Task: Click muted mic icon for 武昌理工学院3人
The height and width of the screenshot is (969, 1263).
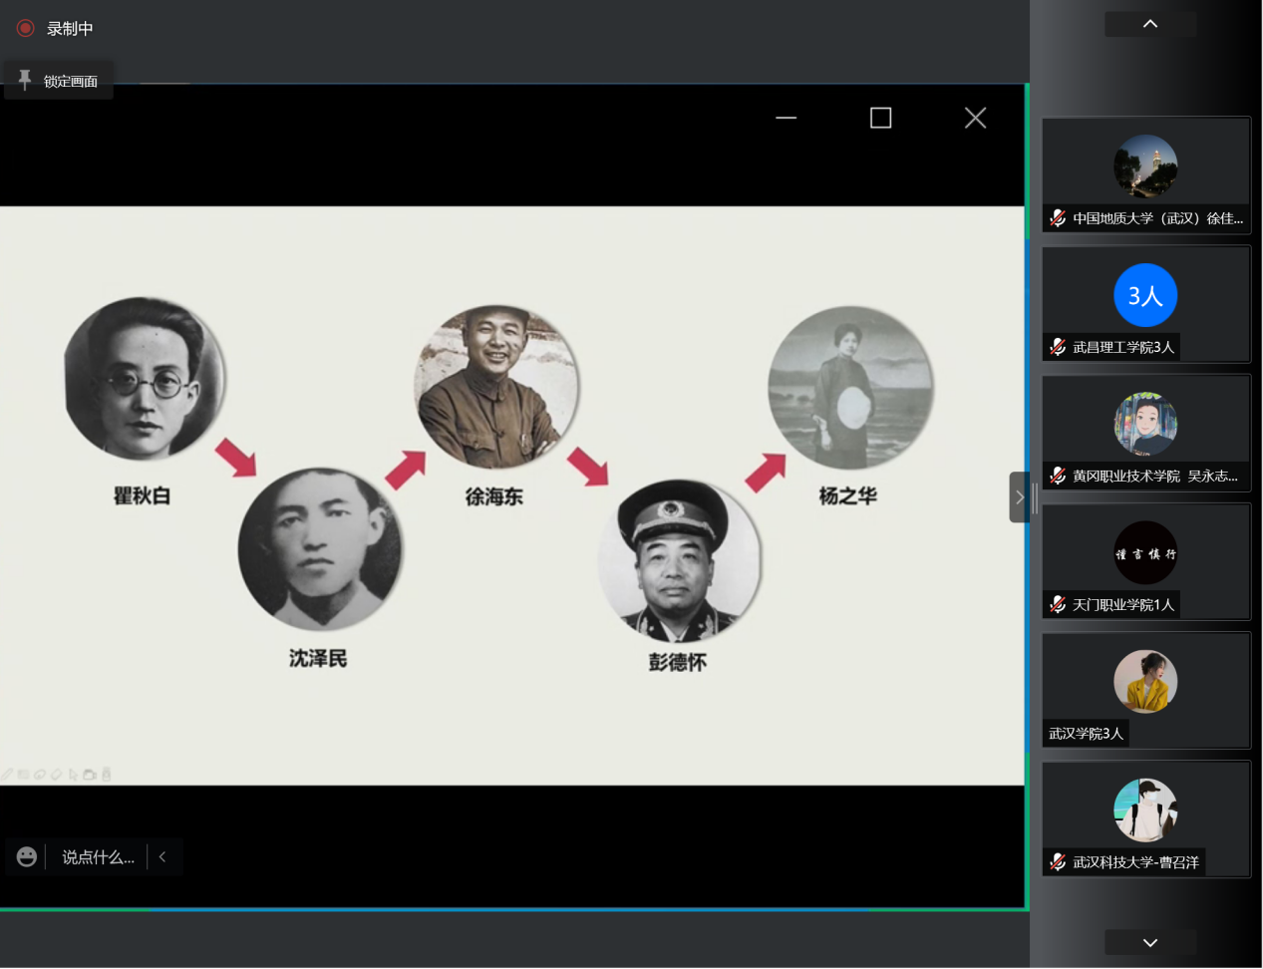Action: click(1058, 347)
